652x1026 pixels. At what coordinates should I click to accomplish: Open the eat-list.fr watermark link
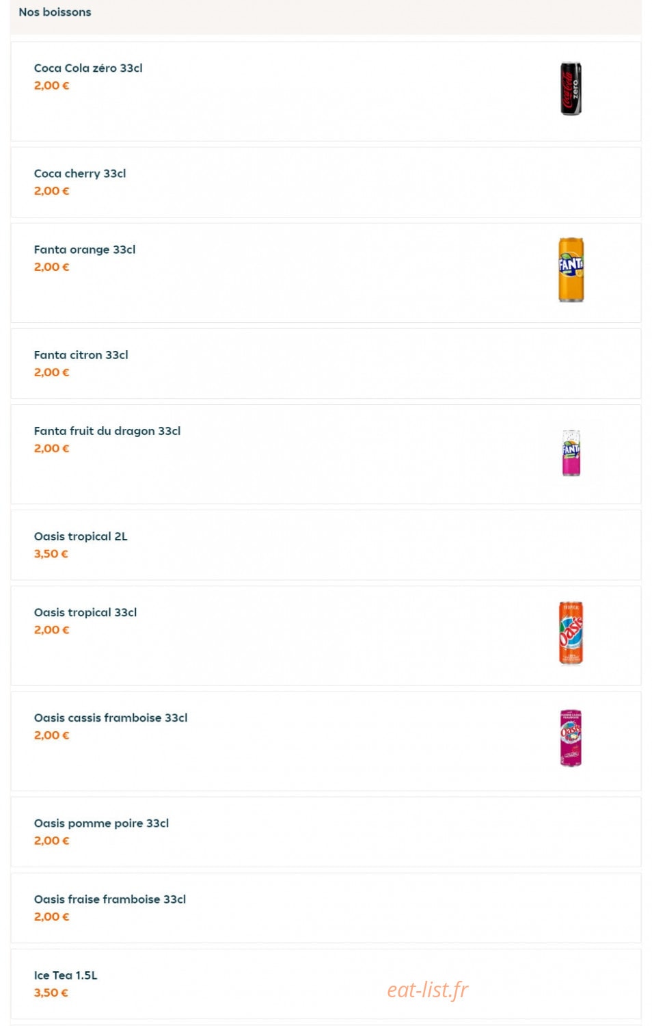[428, 990]
